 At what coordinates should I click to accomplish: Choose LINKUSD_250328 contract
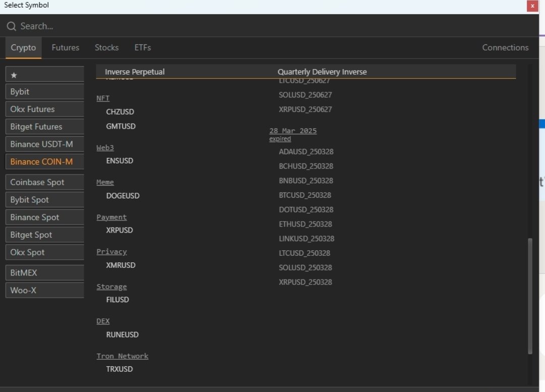(x=306, y=239)
